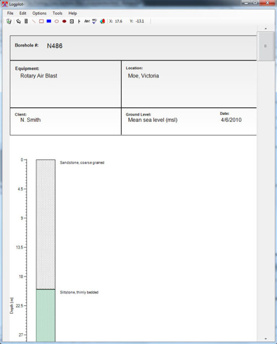
Task: Open the Tools menu
Action: [57, 13]
